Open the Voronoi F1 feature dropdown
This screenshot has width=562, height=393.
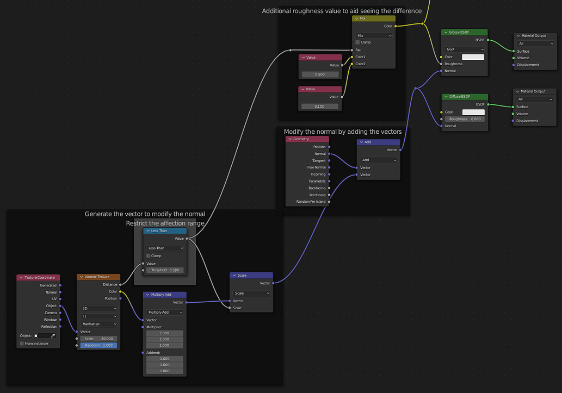pos(99,316)
